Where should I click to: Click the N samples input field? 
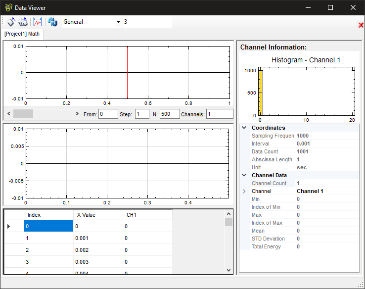pos(169,114)
